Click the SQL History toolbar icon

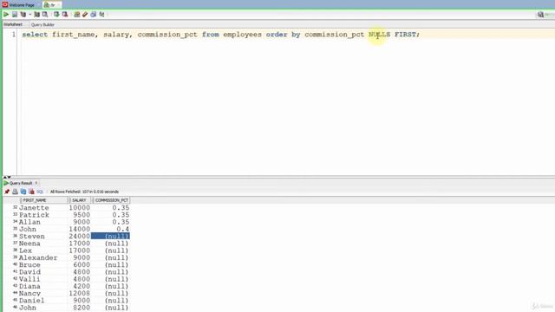(x=94, y=15)
